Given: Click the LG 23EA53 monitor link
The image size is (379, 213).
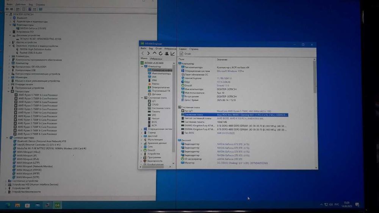Looking at the screenshot, I should [242, 163].
